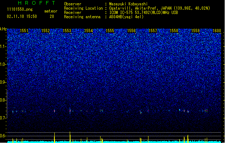Click the 1559 time marker
The width and height of the screenshot is (225, 143).
195,31
